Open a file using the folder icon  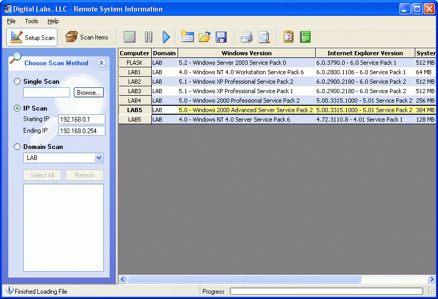(x=205, y=37)
